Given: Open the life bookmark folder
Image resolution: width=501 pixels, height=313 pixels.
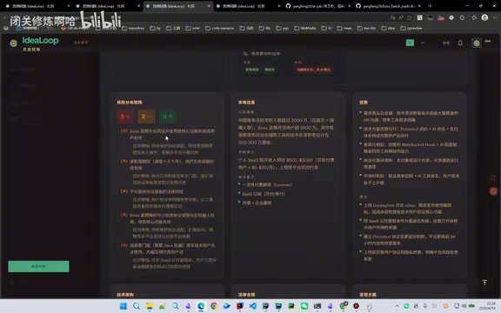Looking at the screenshot, I should 264,28.
